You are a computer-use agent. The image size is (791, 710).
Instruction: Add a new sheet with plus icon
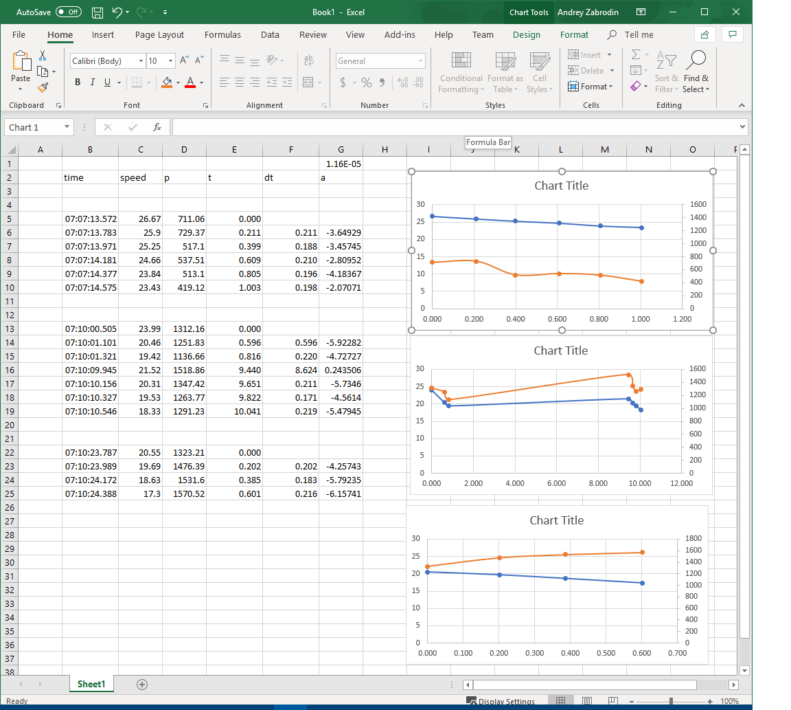click(x=142, y=684)
